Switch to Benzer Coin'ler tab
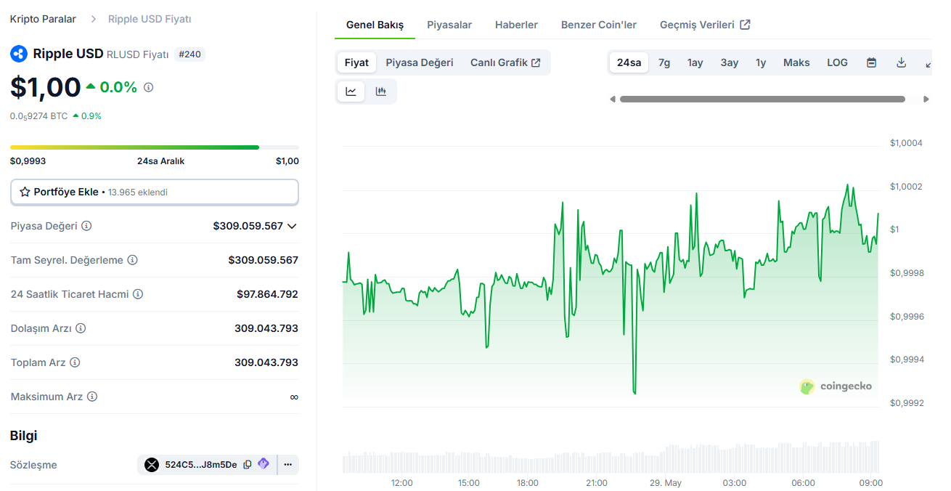Viewport: 951px width, 491px height. (x=599, y=25)
